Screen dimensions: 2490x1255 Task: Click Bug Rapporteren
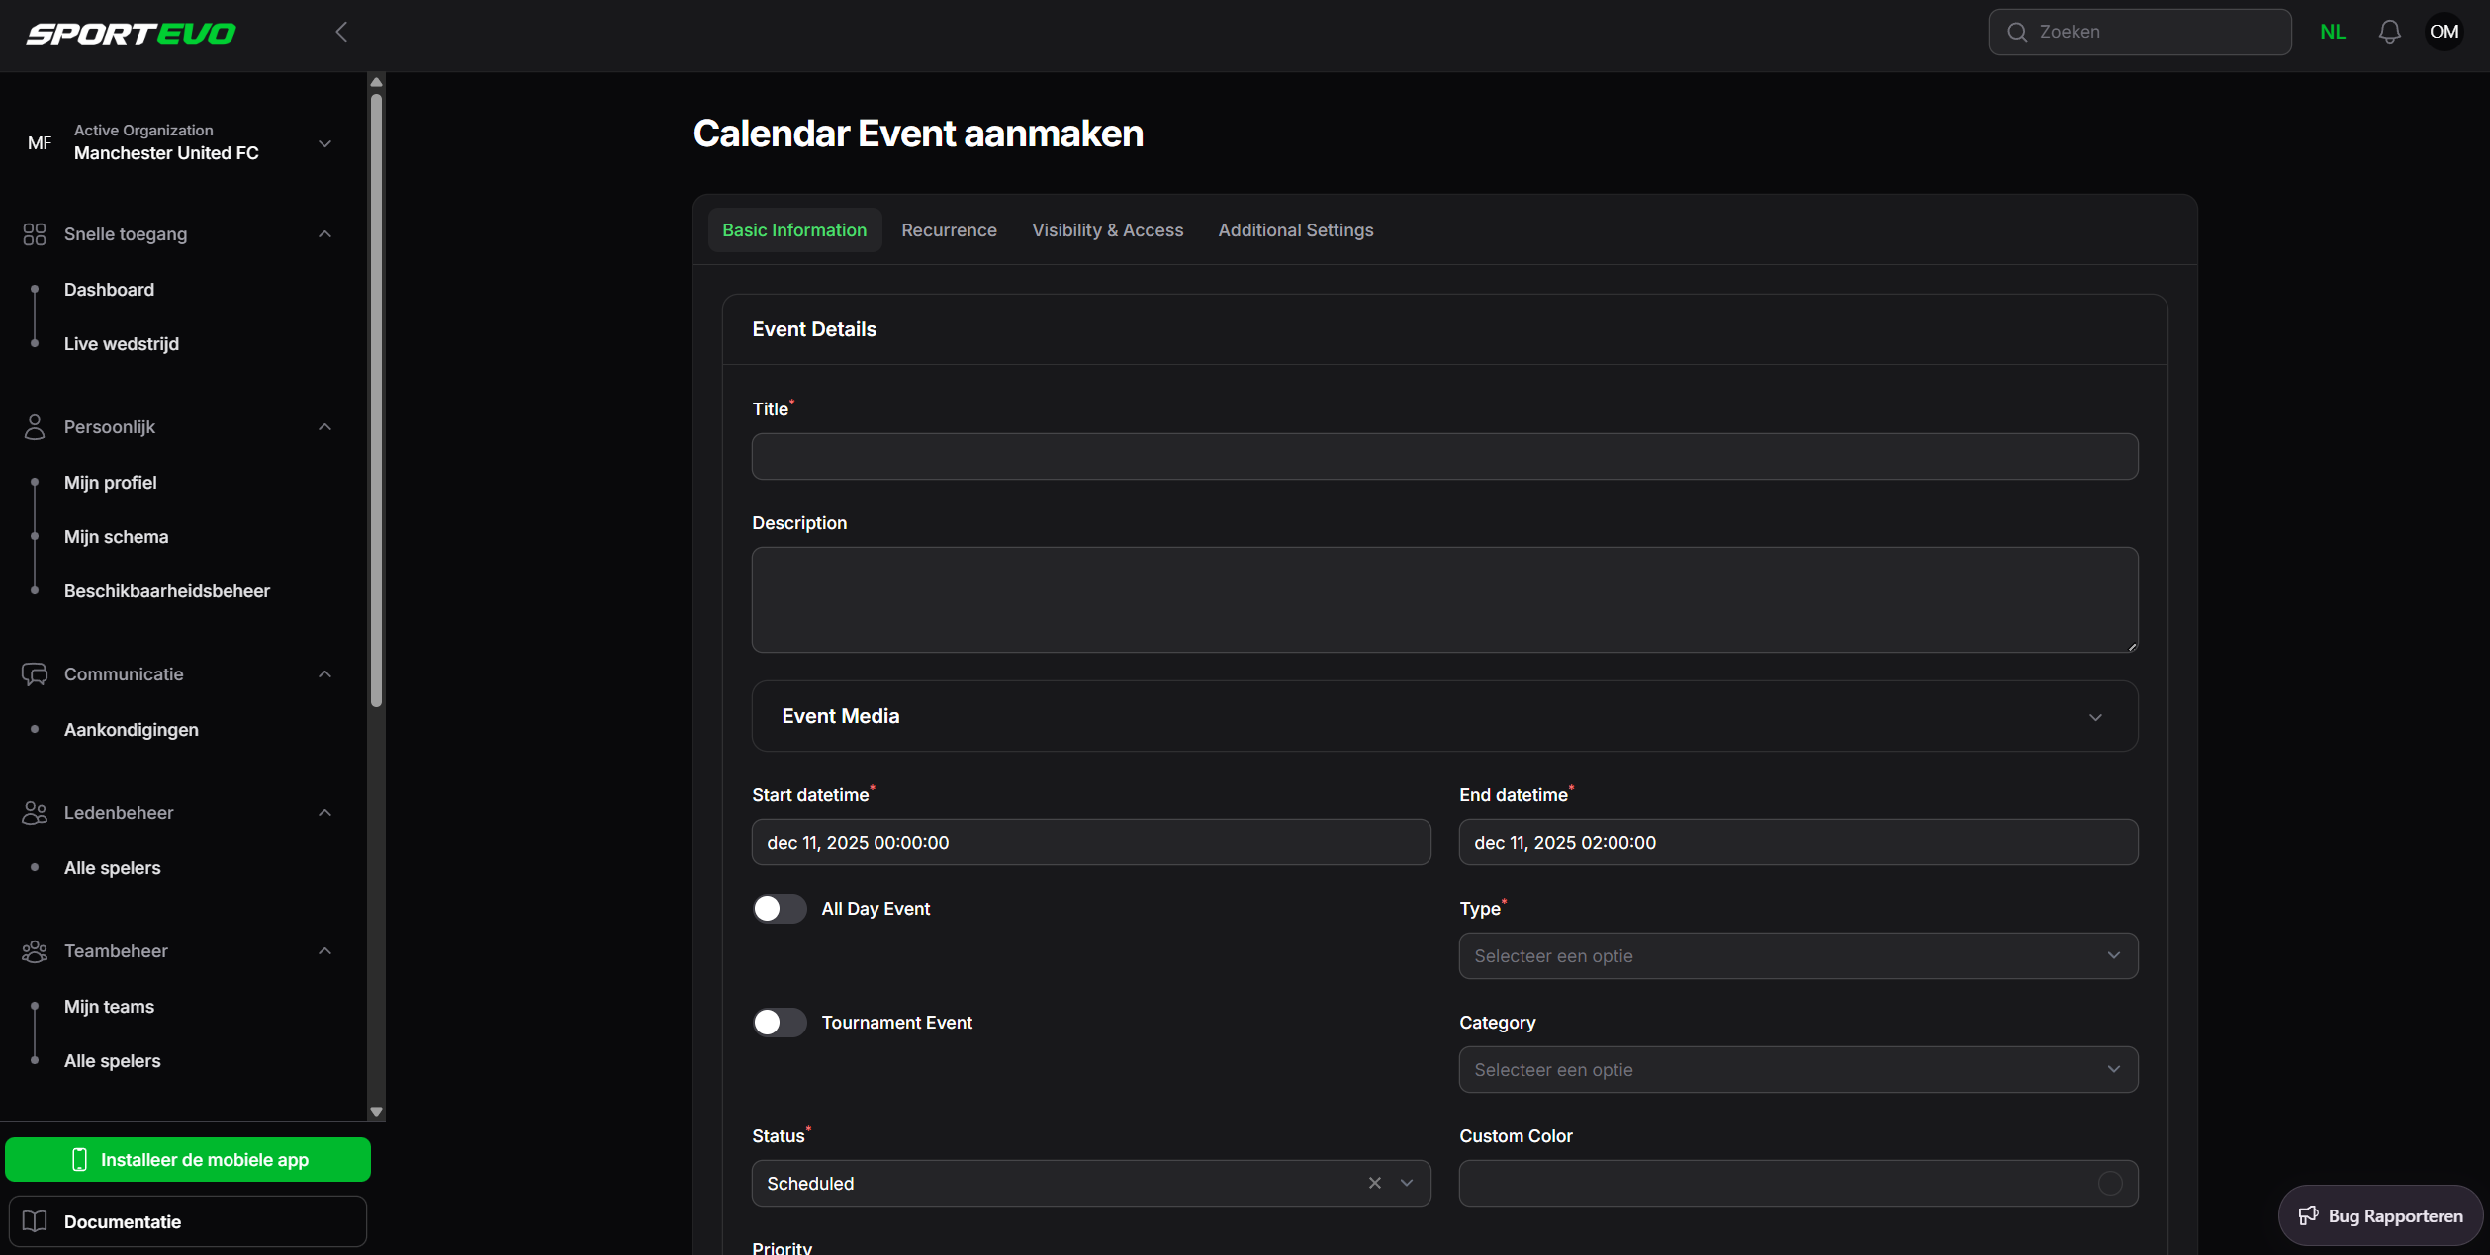(x=2381, y=1215)
